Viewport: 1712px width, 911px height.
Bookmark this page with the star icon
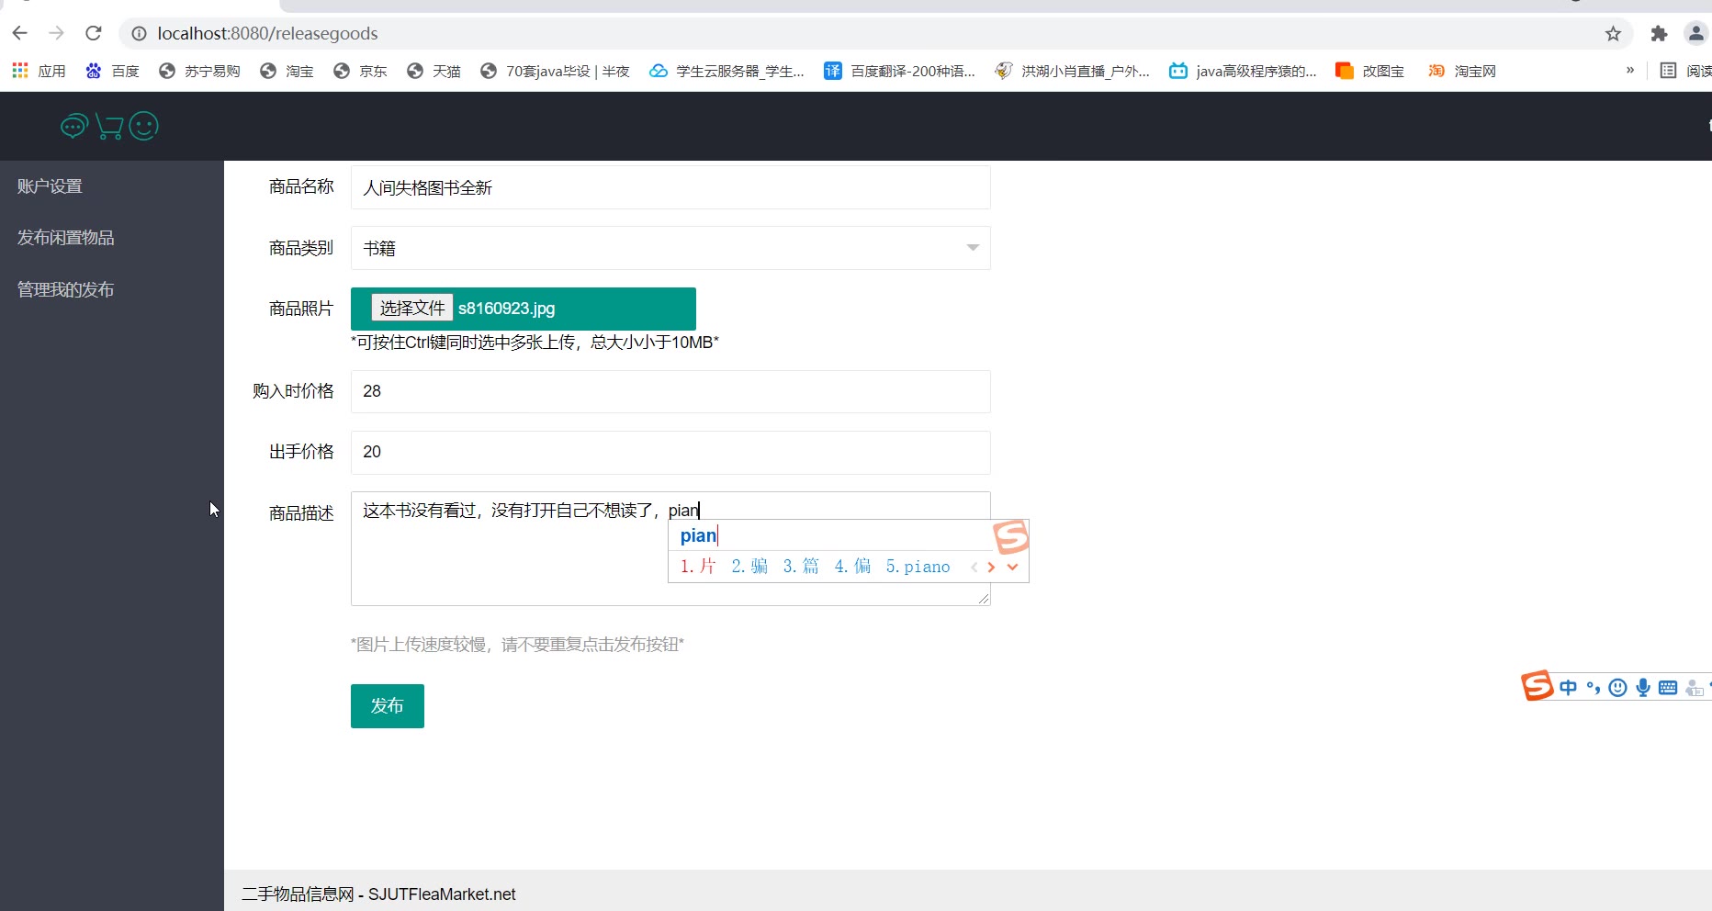(x=1613, y=34)
